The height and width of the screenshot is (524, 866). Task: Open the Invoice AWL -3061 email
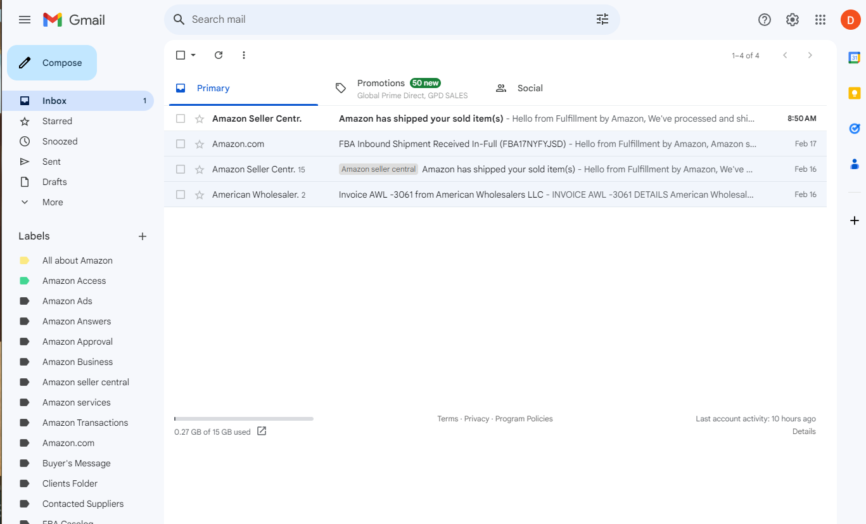[495, 195]
